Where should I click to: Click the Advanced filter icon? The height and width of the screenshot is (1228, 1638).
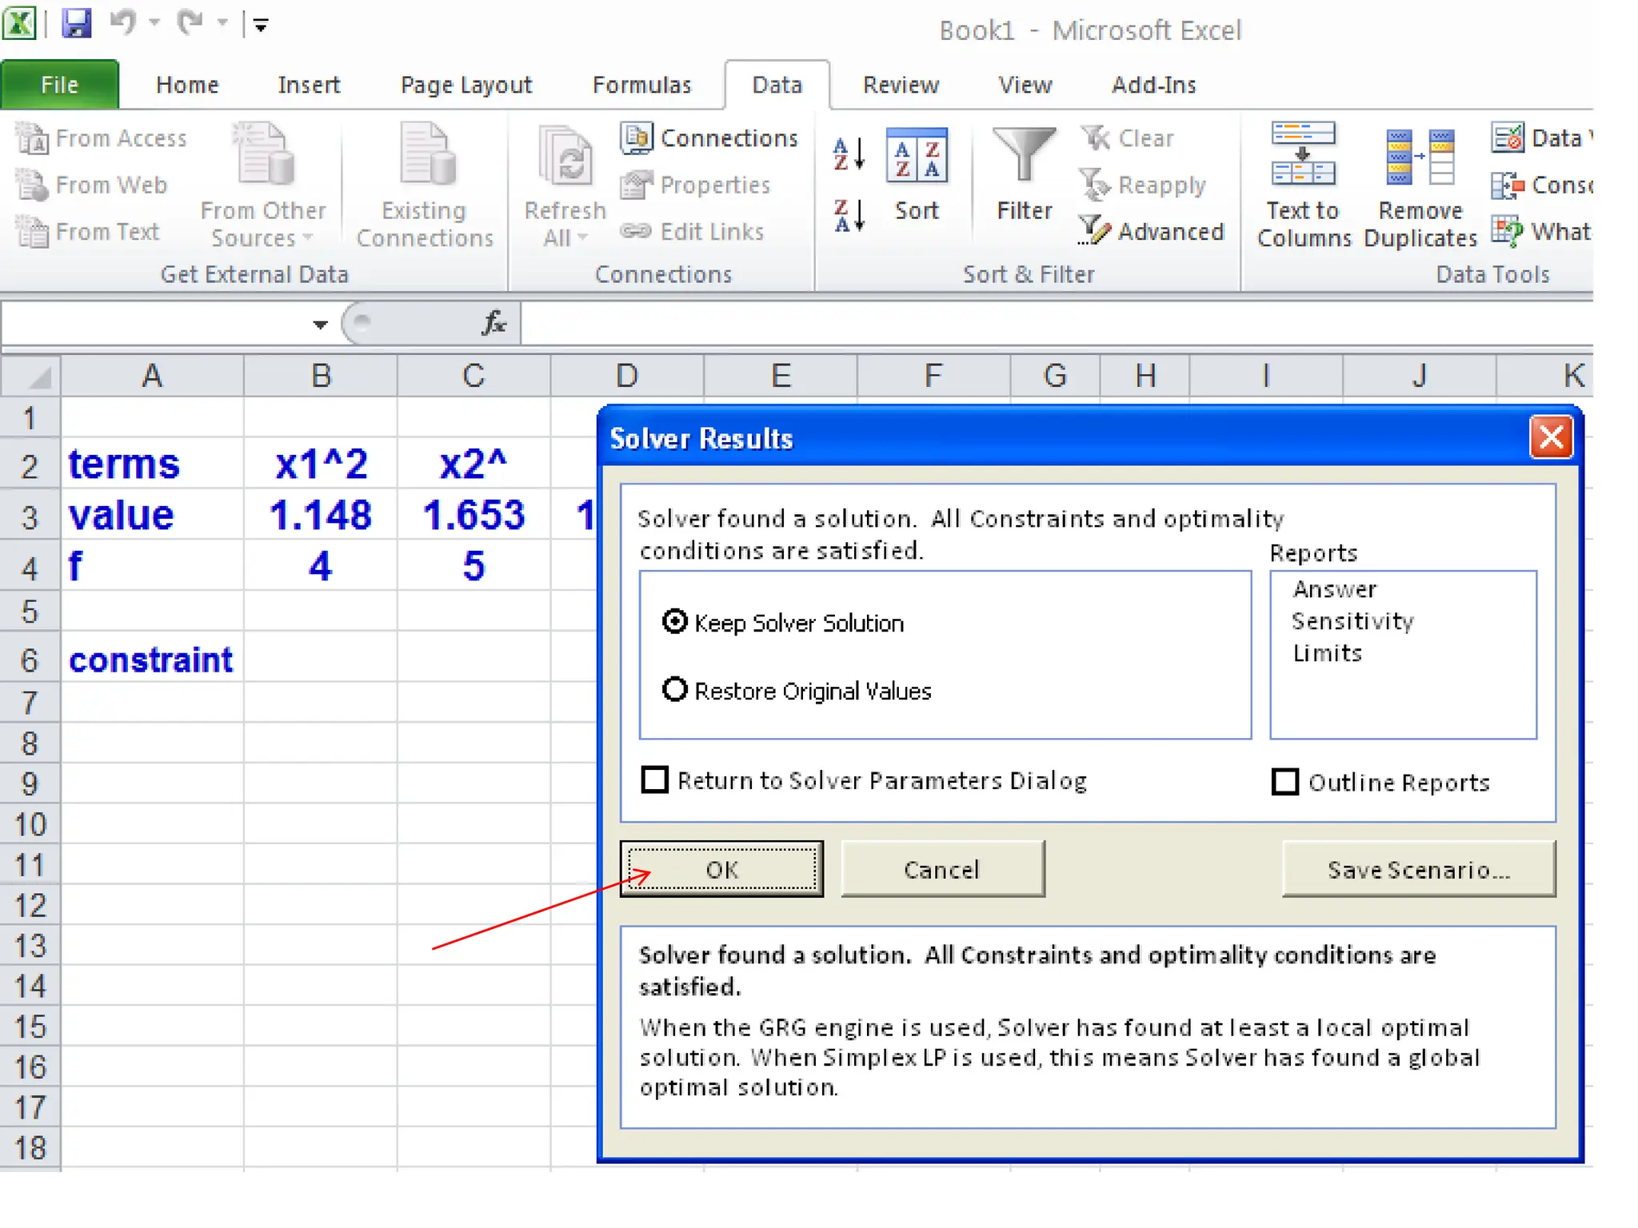click(1095, 231)
